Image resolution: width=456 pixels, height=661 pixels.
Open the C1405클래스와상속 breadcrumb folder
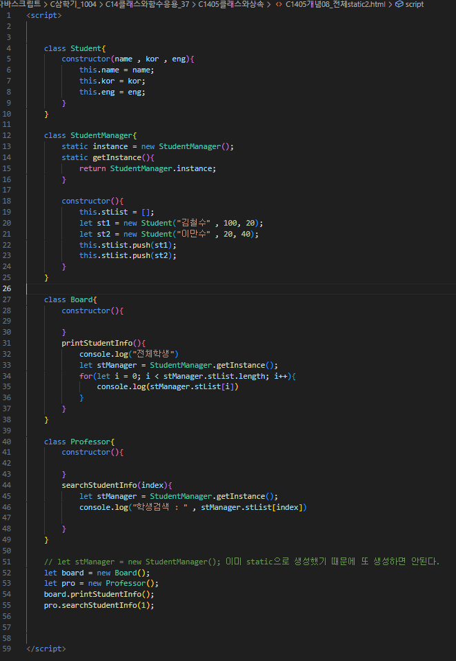point(231,4)
